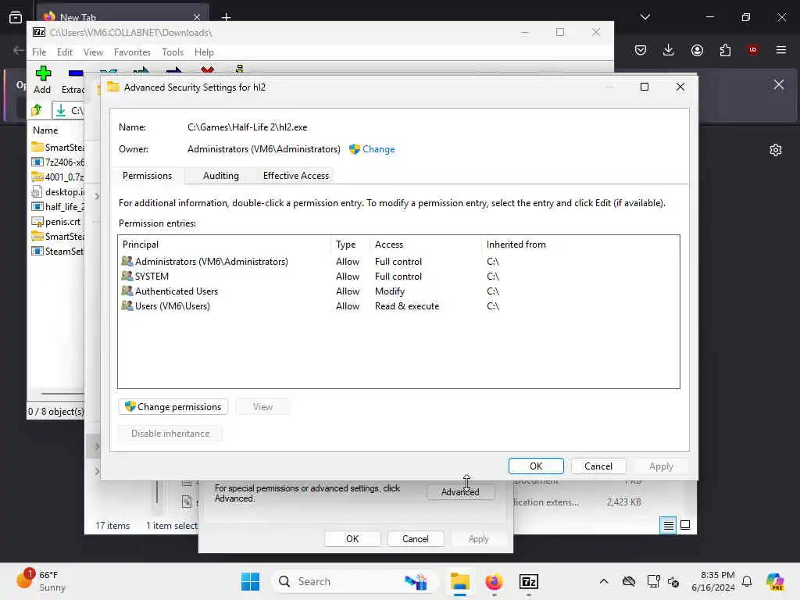The image size is (800, 600).
Task: Open File Explorer from the taskbar
Action: click(459, 581)
